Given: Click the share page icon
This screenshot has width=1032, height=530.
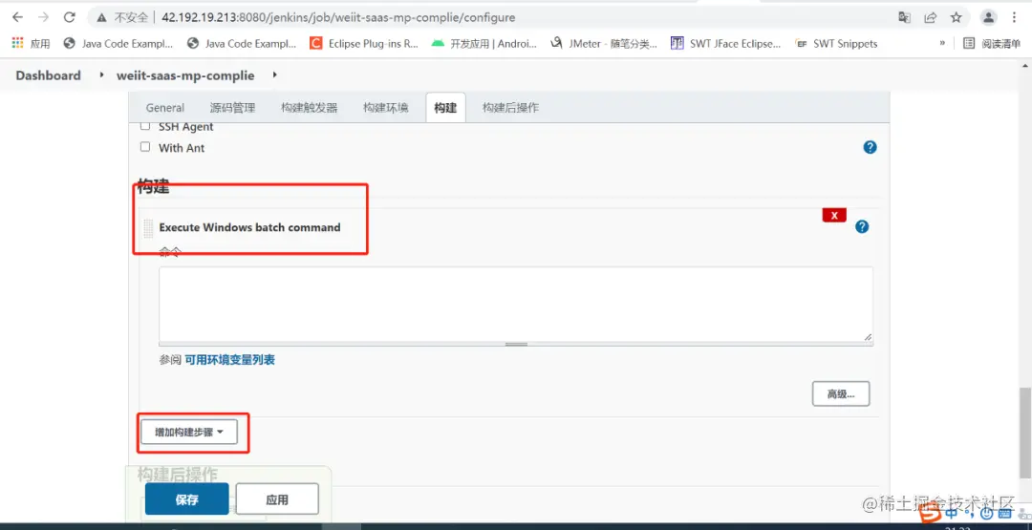Looking at the screenshot, I should (x=931, y=18).
